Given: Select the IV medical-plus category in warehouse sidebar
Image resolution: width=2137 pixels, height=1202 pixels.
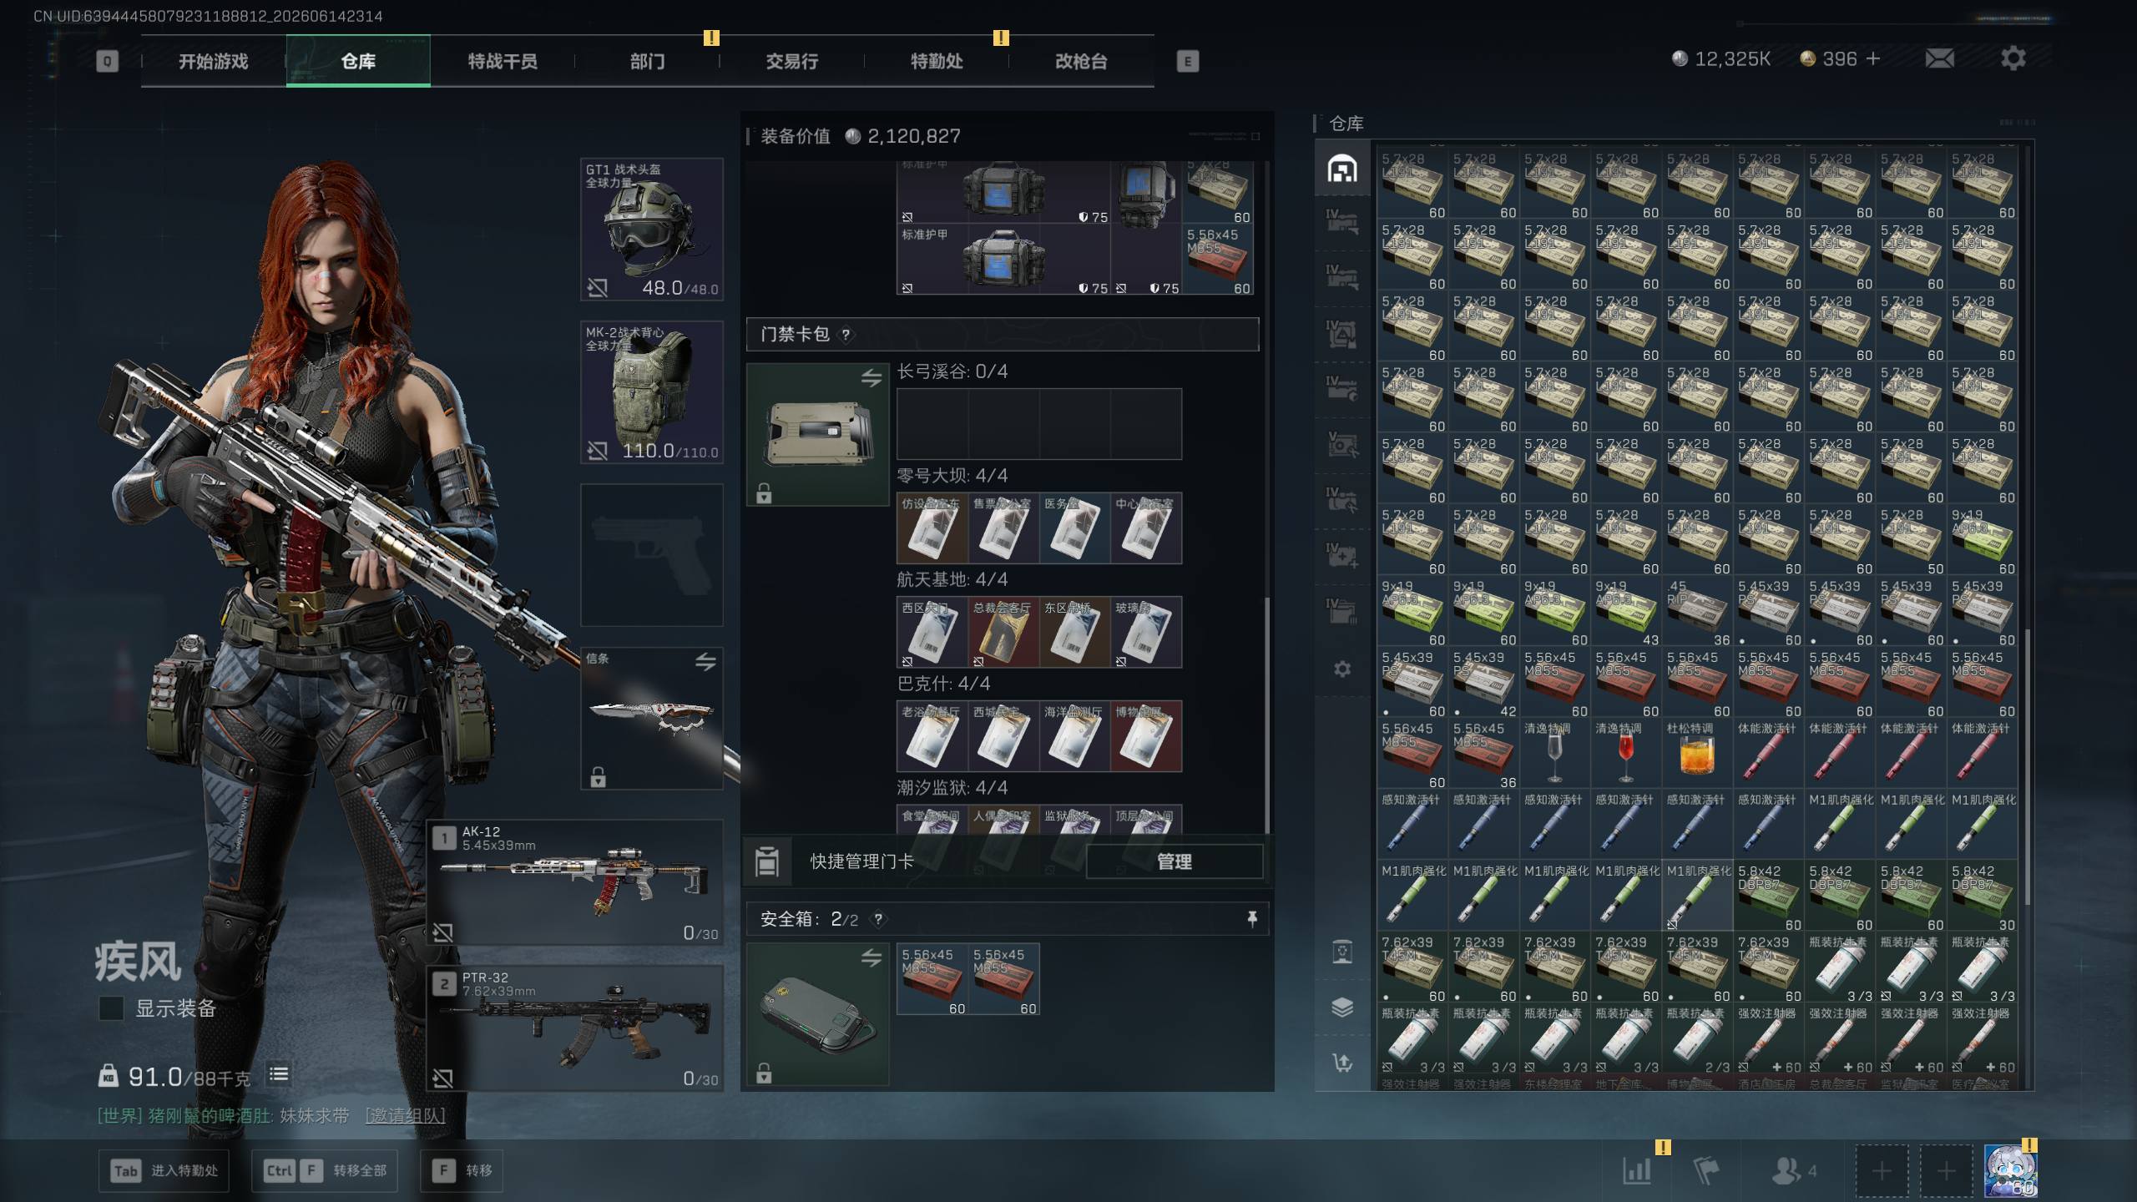Looking at the screenshot, I should (1342, 555).
